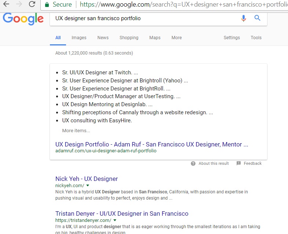Click Sr. User Experience Designer at Brightroll (Yahoo)
Screen dimensions: 288x234
125,81
